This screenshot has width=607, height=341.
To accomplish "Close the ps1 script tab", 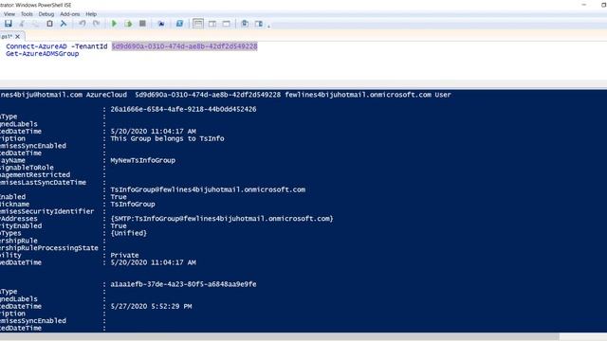I will [x=17, y=36].
